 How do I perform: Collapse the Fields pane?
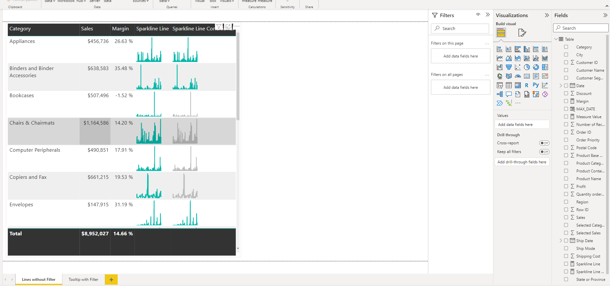click(605, 15)
